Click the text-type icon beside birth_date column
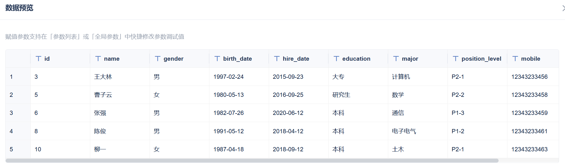This screenshot has width=565, height=166. click(x=217, y=59)
